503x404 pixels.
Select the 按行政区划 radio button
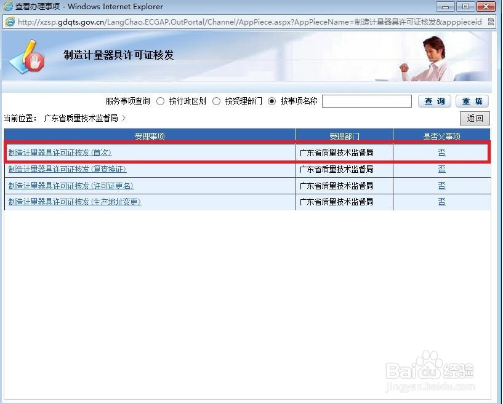(160, 101)
